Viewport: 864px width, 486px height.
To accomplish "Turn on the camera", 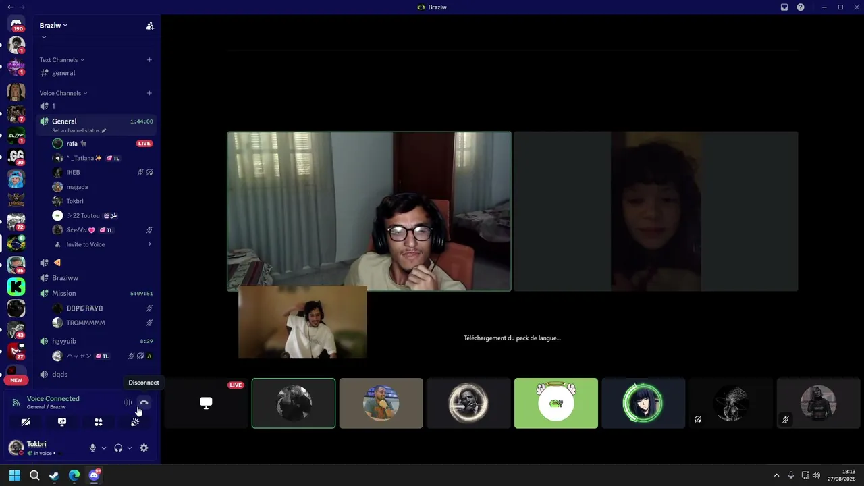I will click(26, 422).
